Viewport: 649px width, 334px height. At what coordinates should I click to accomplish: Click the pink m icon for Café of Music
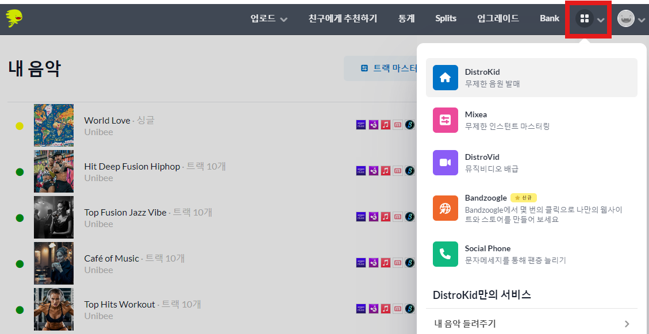click(x=398, y=262)
